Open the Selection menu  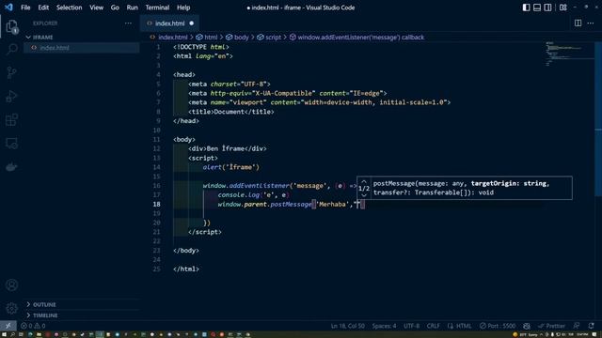pyautogui.click(x=69, y=8)
